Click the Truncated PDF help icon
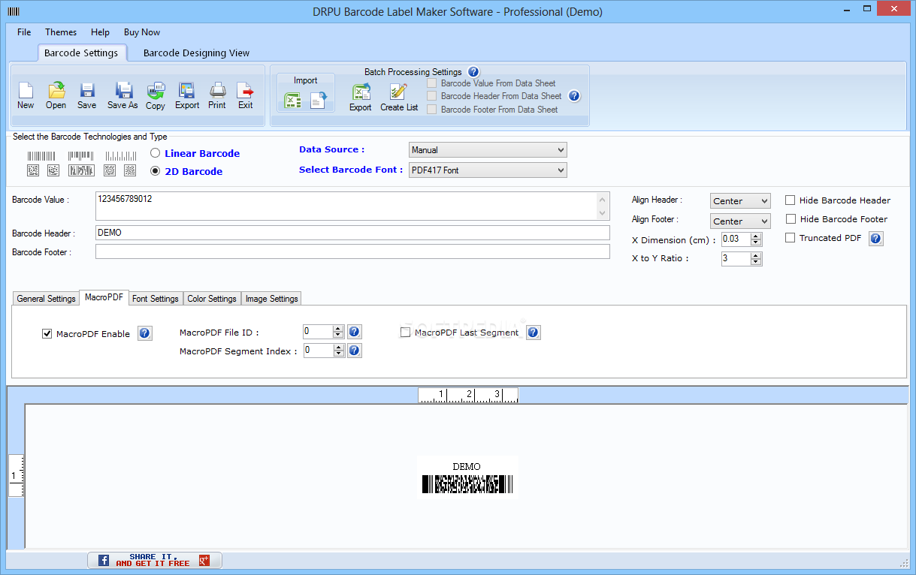 pyautogui.click(x=876, y=239)
